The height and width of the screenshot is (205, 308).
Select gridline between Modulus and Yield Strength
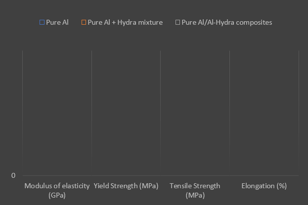pyautogui.click(x=91, y=113)
